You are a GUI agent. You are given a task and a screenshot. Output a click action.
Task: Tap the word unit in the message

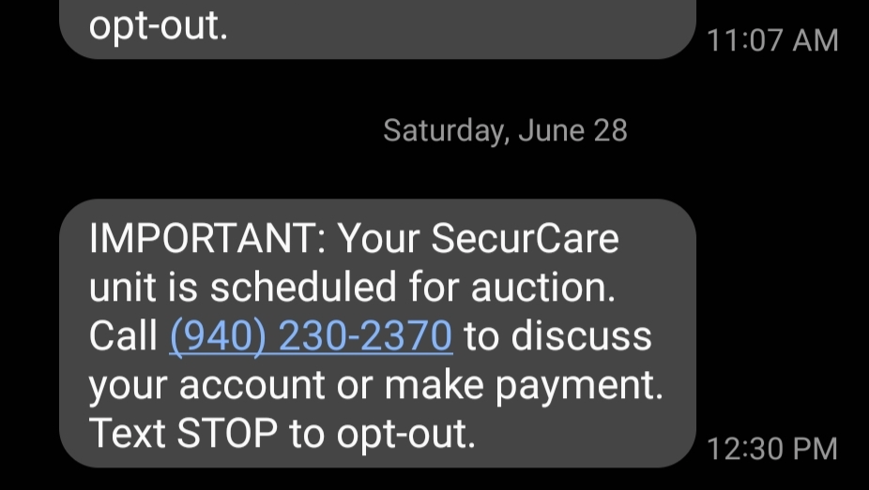pos(120,289)
